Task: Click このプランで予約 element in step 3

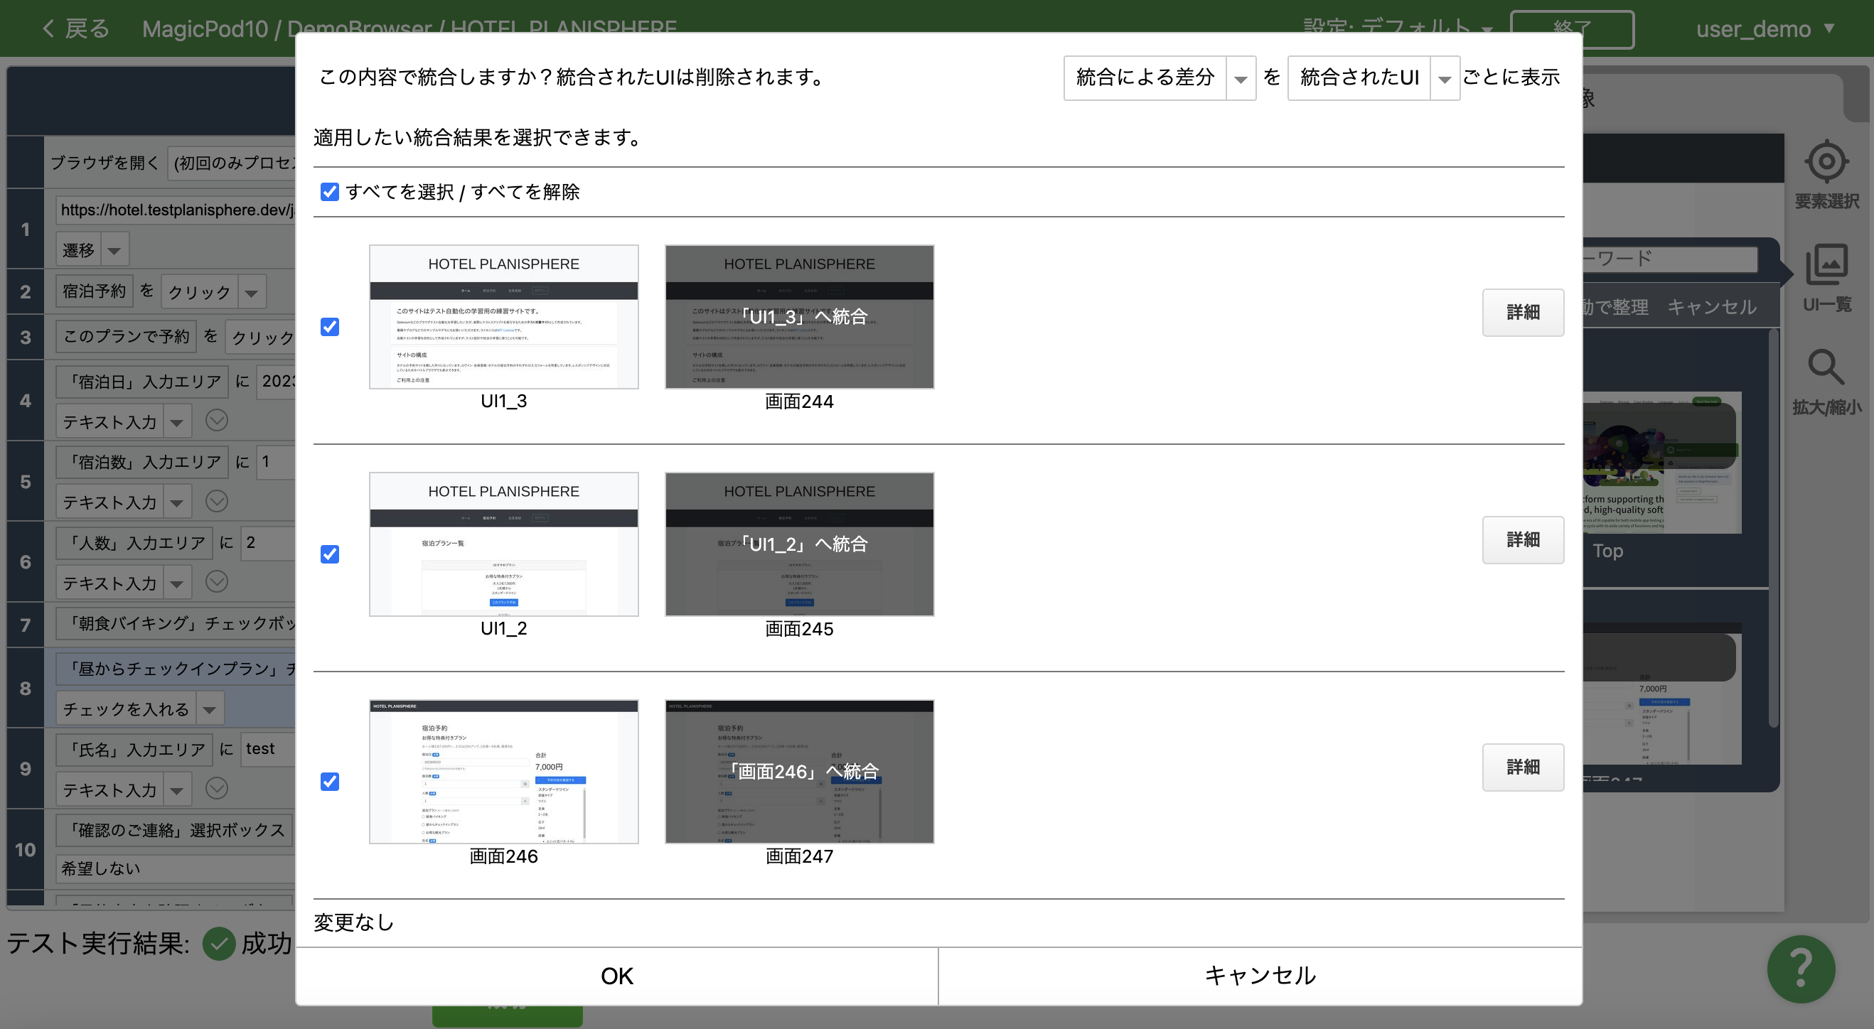Action: 126,337
